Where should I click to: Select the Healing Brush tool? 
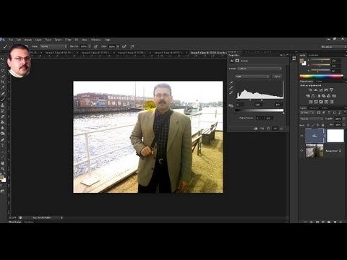(3, 93)
